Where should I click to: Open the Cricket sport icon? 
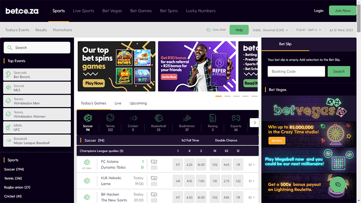(133, 118)
